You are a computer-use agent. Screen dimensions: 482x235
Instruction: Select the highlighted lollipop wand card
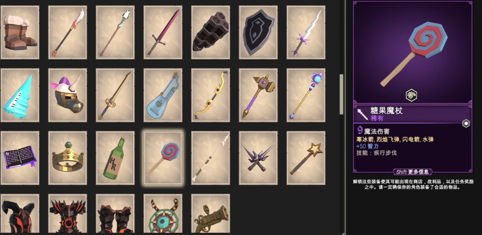pos(163,158)
